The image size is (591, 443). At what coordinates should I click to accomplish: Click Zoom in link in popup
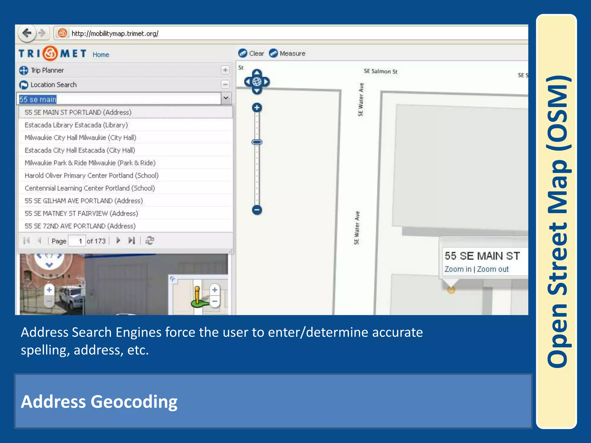pos(458,269)
